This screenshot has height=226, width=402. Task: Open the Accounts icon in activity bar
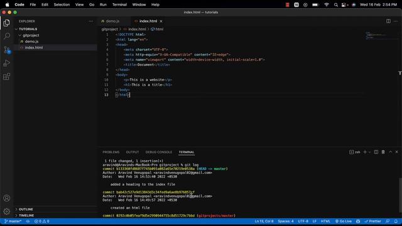[7, 198]
